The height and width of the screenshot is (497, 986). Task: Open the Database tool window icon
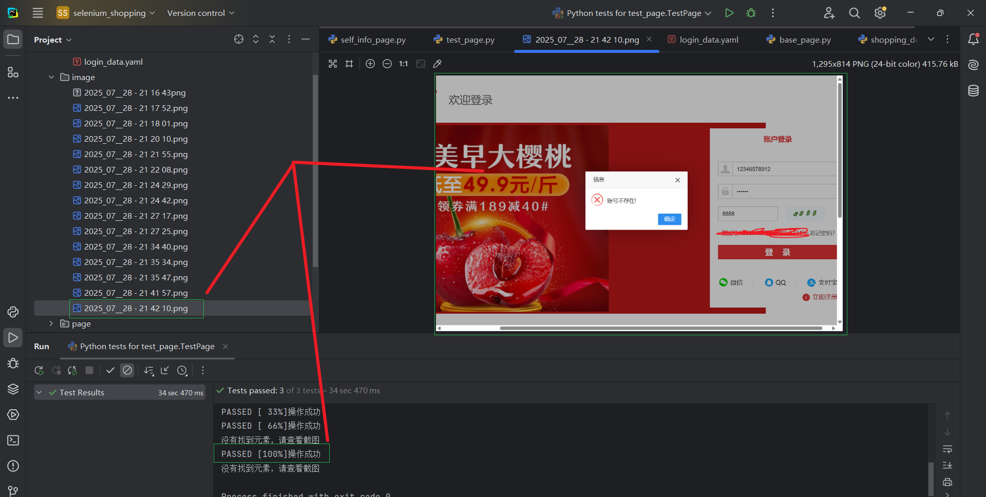click(974, 90)
